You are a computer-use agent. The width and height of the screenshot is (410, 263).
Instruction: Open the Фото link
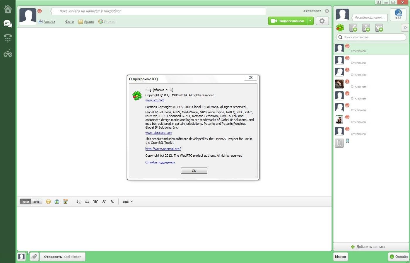coord(69,22)
